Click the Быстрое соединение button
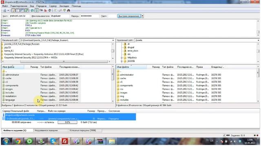Image resolution: width=261 pixels, height=146 pixels. (x=129, y=16)
